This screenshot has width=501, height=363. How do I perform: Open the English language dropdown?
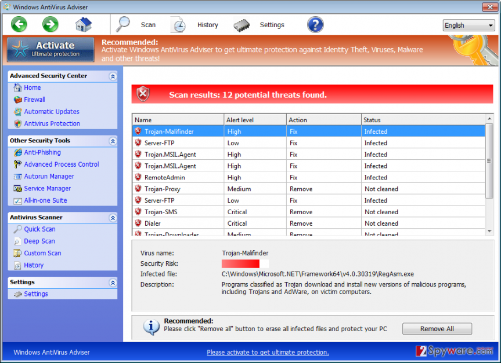pos(468,25)
